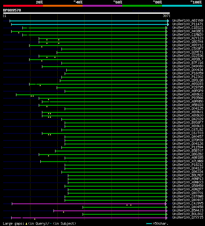Viewport: 205px width, 226px height.
Task: Click the white query sequence bar spanning 1 to 307
Action: point(86,13)
